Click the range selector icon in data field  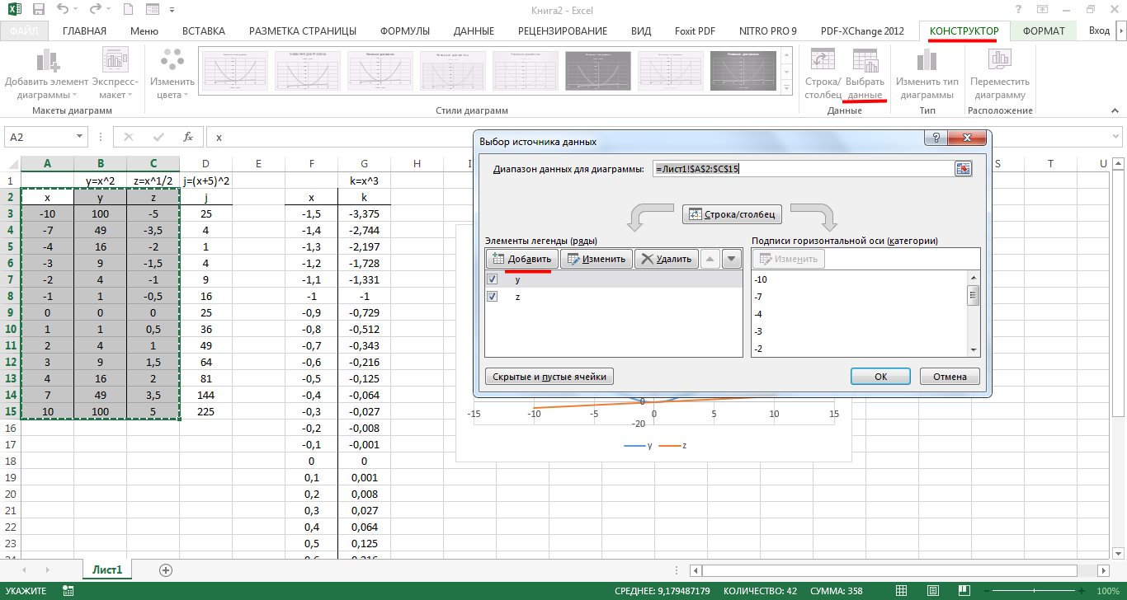[963, 169]
